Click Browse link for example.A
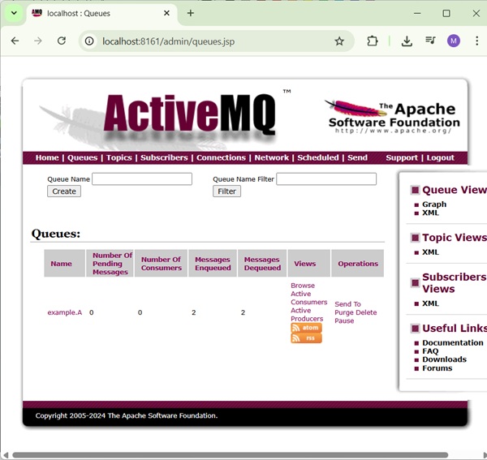 303,286
